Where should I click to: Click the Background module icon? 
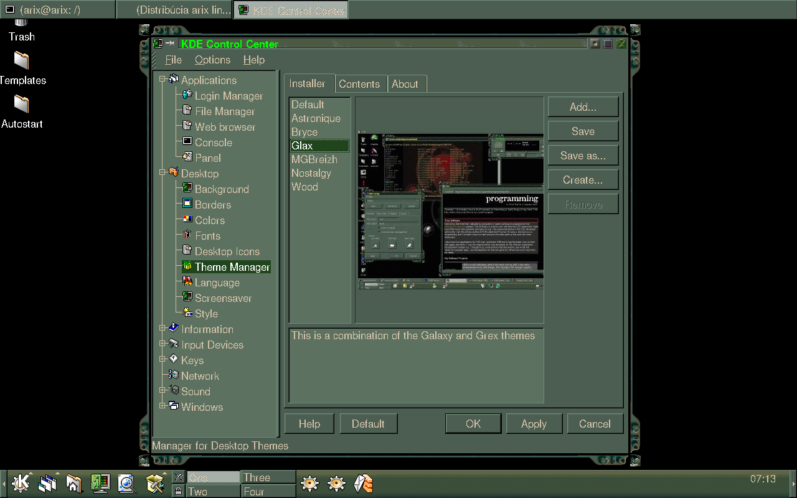(x=187, y=189)
